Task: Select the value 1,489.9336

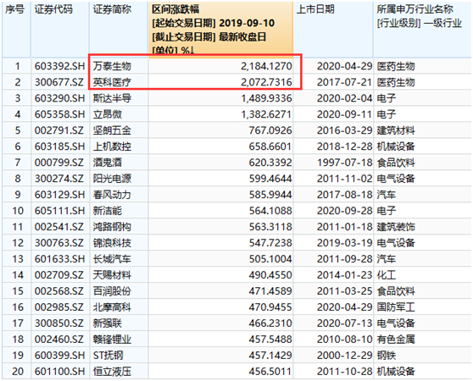Action: (266, 98)
